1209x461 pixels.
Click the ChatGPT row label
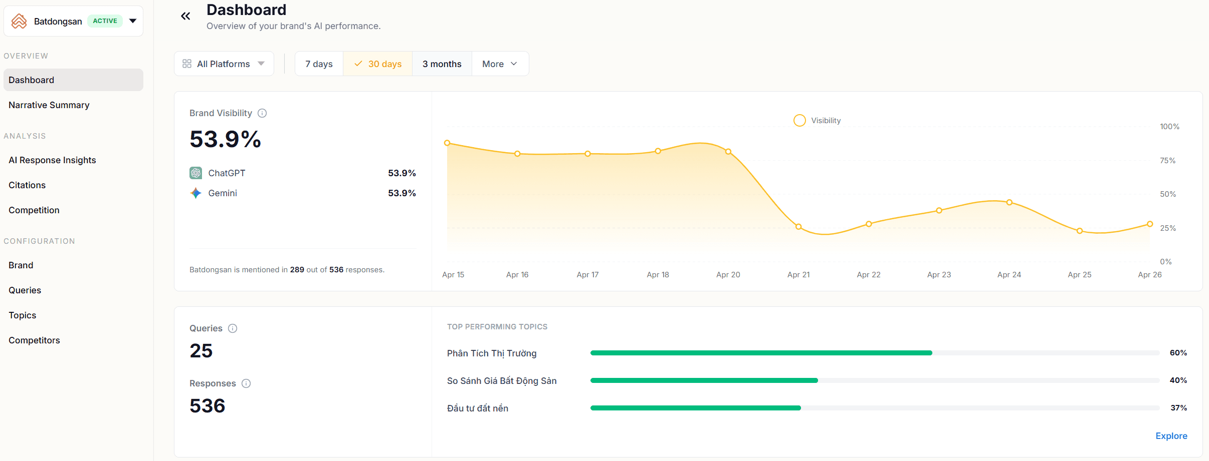(x=227, y=173)
